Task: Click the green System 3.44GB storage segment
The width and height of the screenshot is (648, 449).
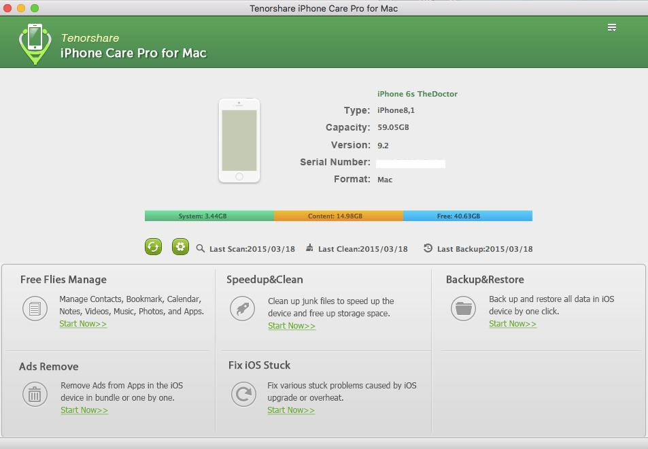Action: point(209,216)
